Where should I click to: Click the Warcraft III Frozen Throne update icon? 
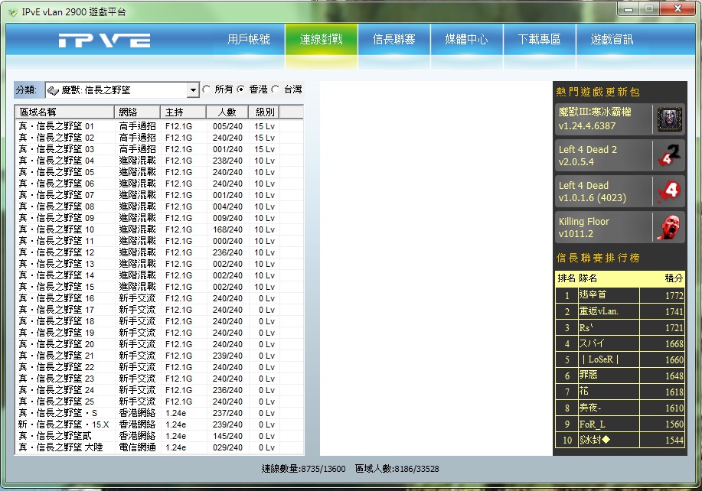coord(669,119)
